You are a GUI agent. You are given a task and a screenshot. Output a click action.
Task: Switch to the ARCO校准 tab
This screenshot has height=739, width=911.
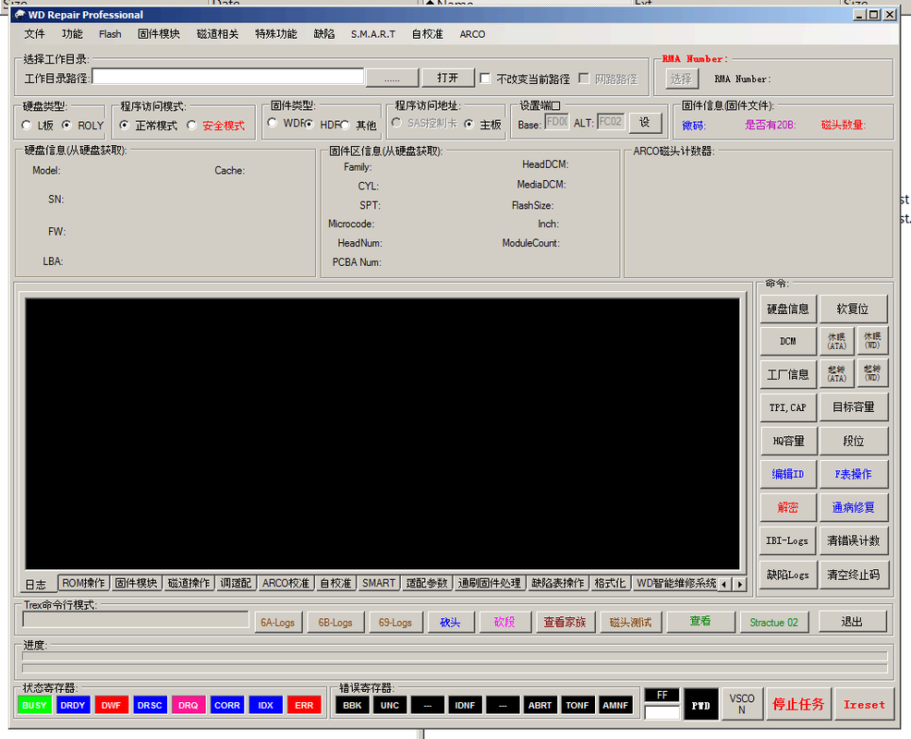(x=285, y=583)
